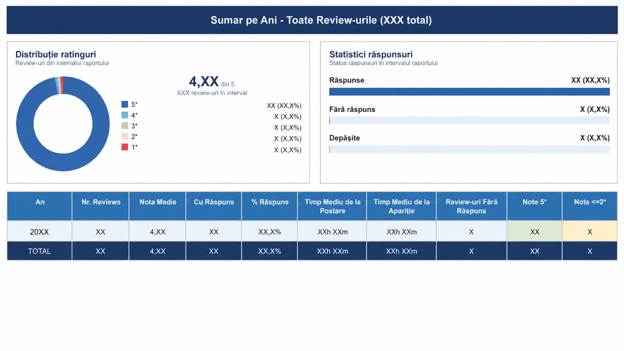The image size is (624, 351).
Task: Click the green Note 5* cell in 20XX row
Action: [x=534, y=232]
